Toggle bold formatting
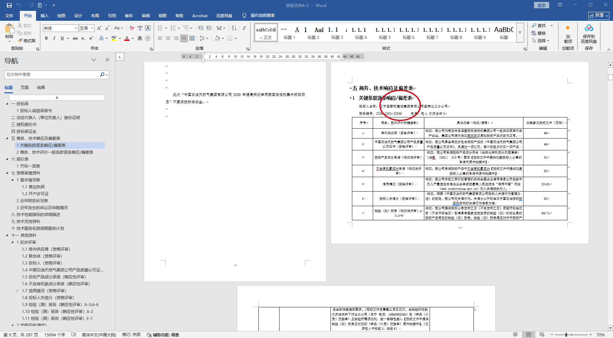The image size is (613, 338). 46,38
